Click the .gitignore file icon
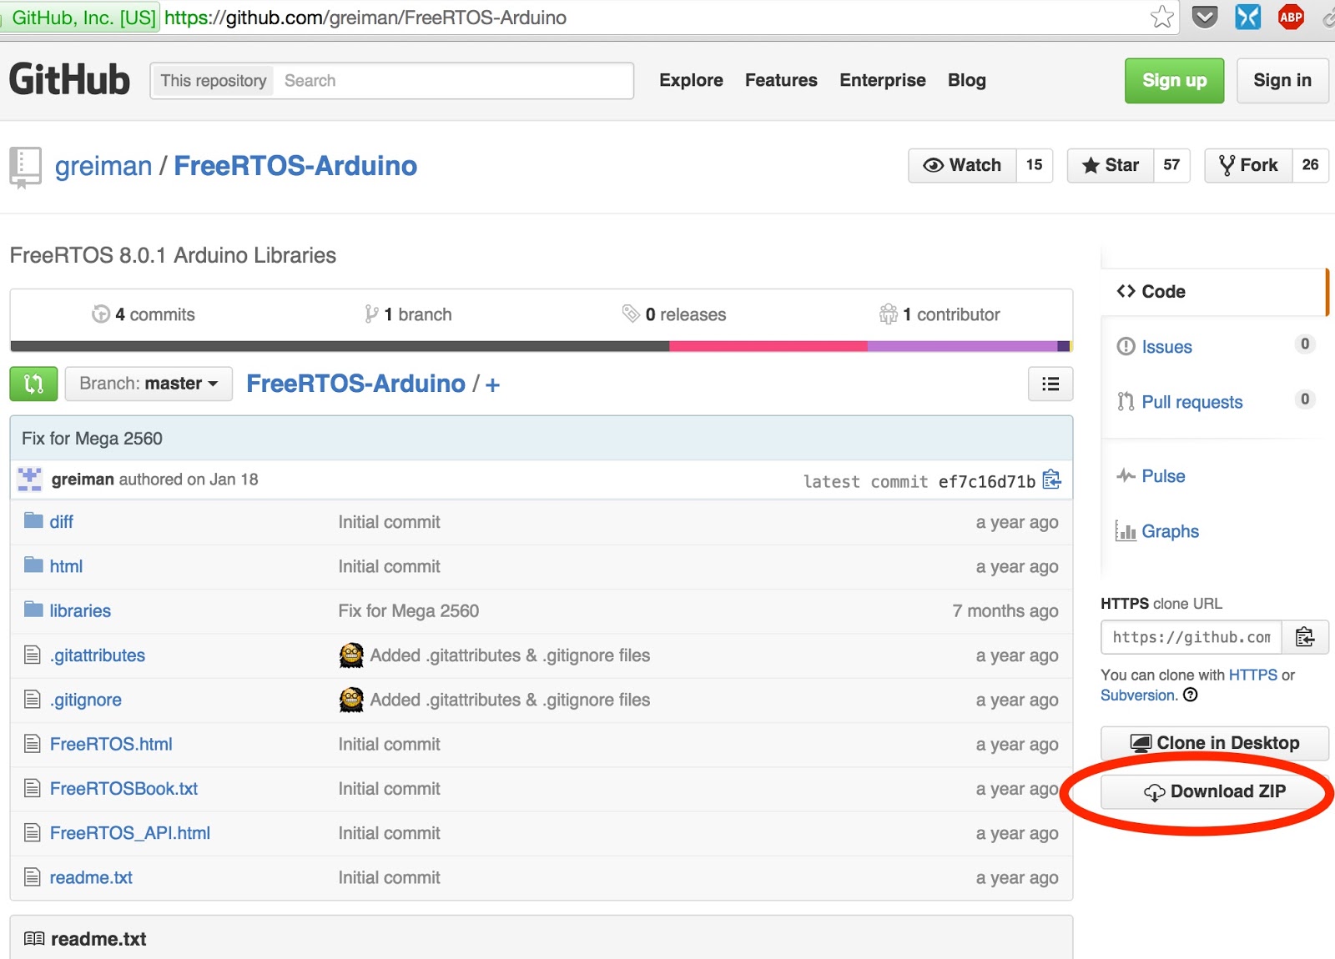The image size is (1335, 959). [x=33, y=699]
